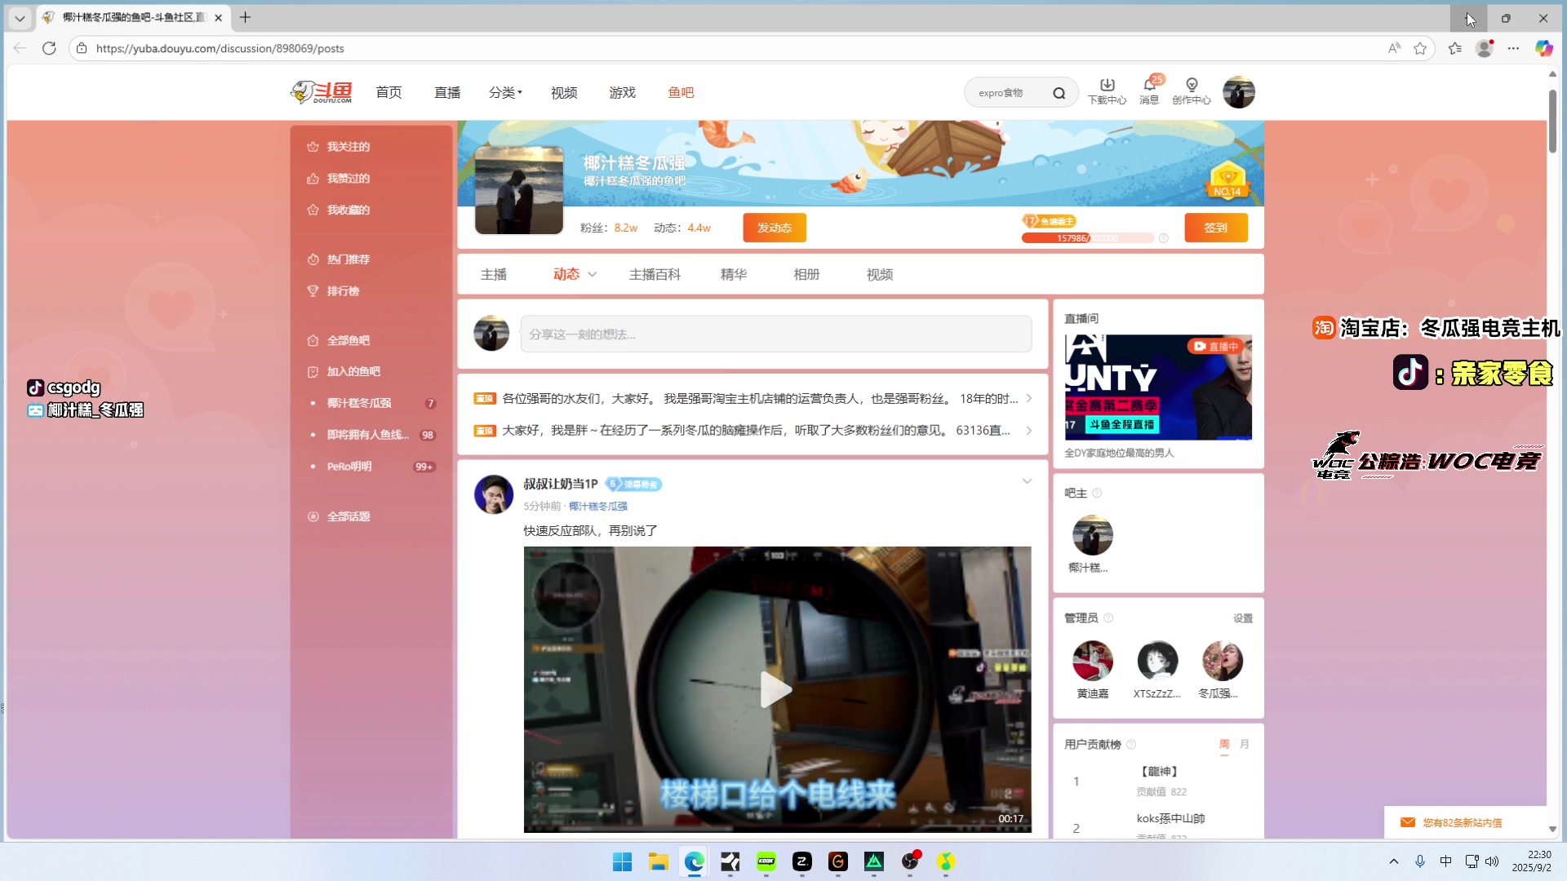This screenshot has height=881, width=1567.
Task: Click the microphone icon in system tray
Action: point(1420,861)
